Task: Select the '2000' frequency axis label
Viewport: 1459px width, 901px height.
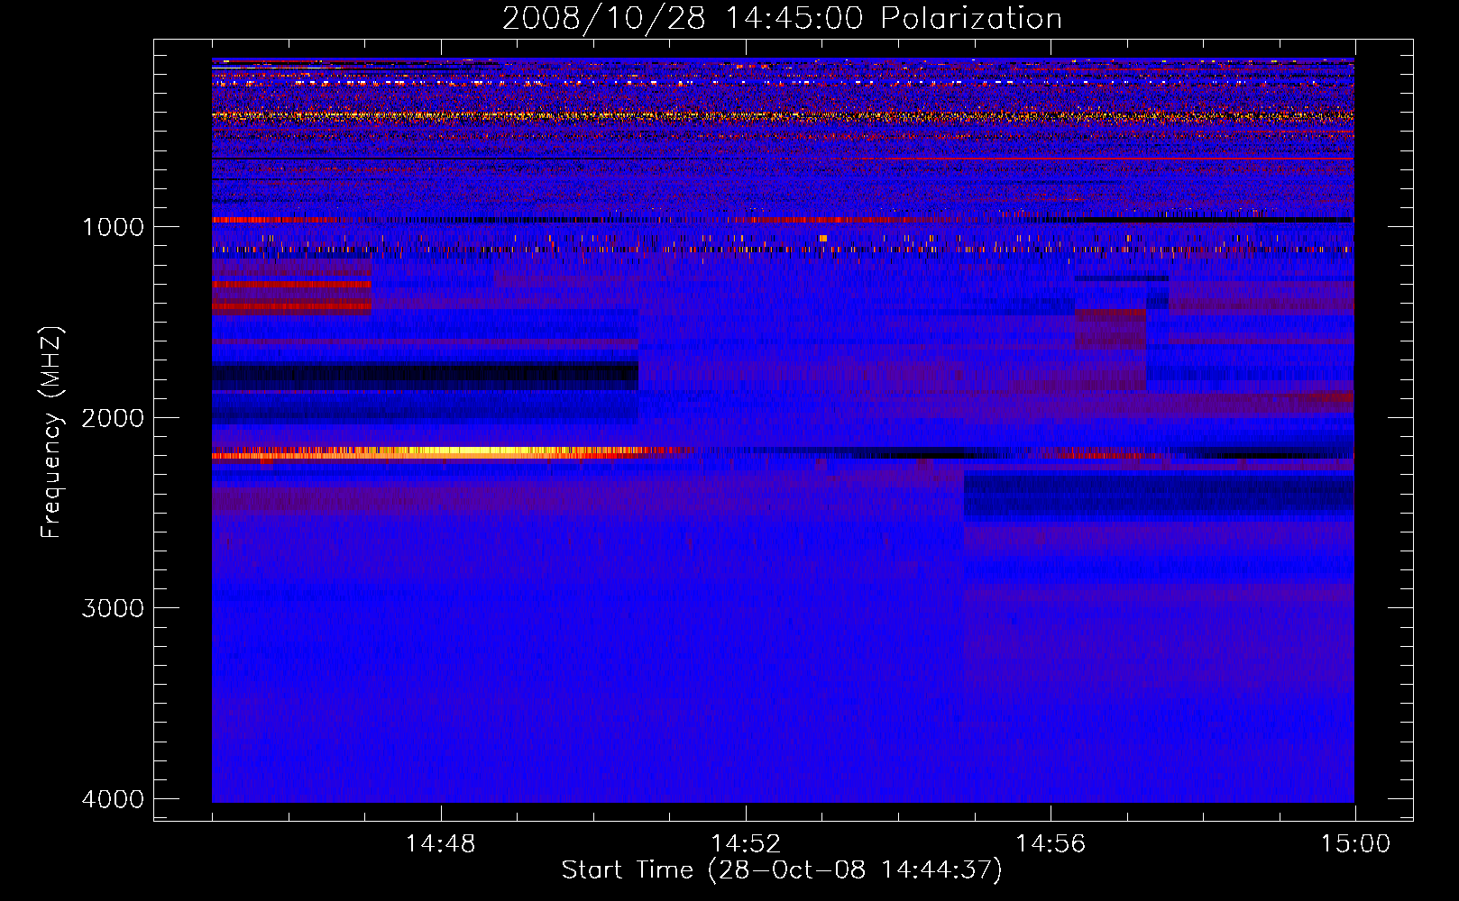Action: 113,418
